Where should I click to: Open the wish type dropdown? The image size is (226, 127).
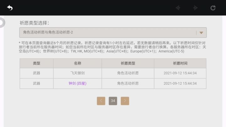pos(113,32)
